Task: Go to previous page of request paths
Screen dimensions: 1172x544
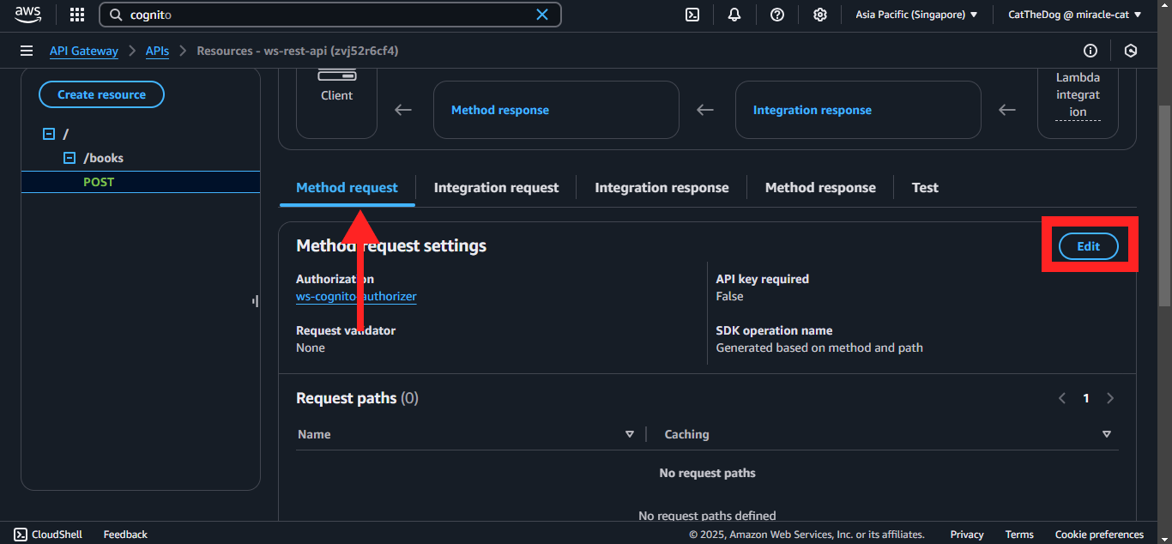Action: pyautogui.click(x=1062, y=398)
